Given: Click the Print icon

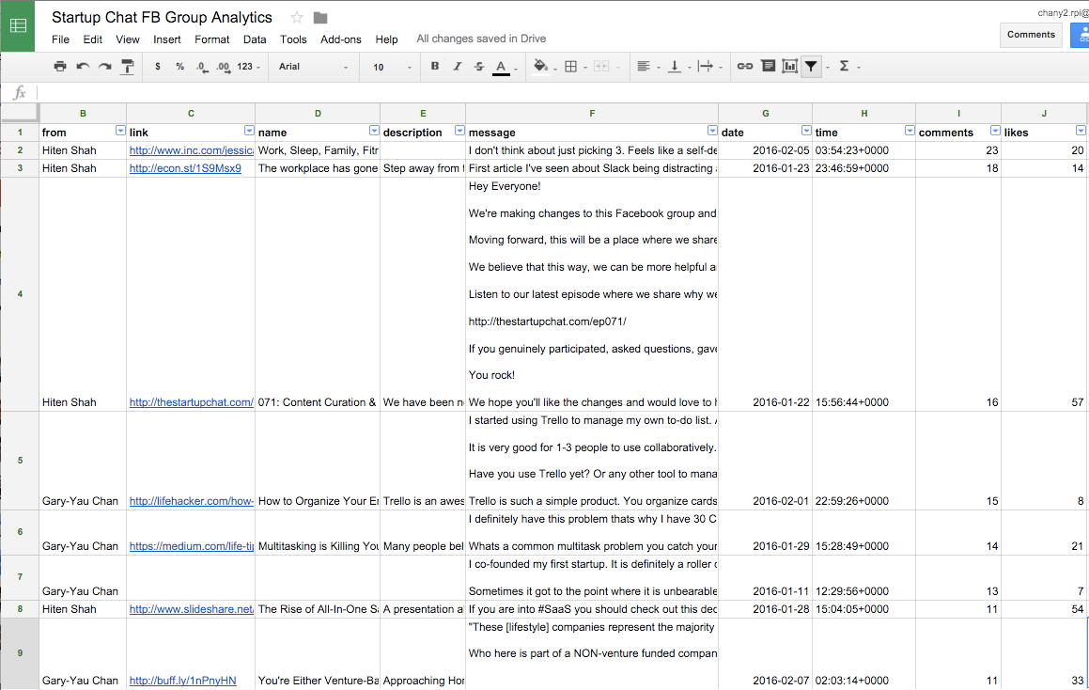Looking at the screenshot, I should [x=60, y=66].
